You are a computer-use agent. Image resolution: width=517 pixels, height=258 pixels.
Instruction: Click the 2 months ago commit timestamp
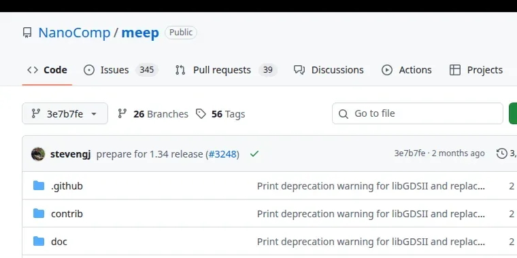pos(458,153)
